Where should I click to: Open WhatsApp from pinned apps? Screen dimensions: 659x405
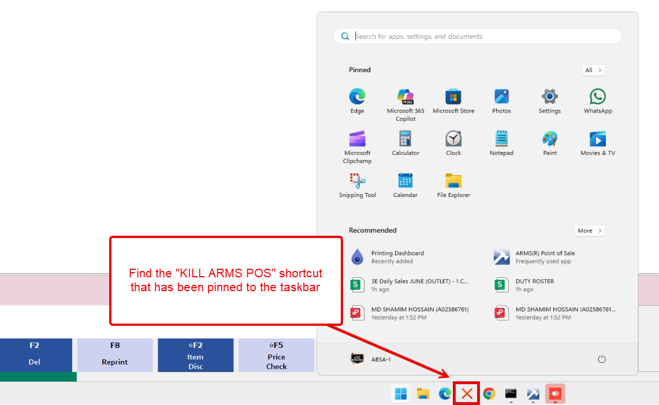tap(598, 101)
